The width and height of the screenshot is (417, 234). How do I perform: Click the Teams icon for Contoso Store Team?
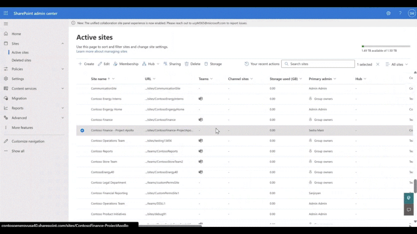[x=201, y=162]
